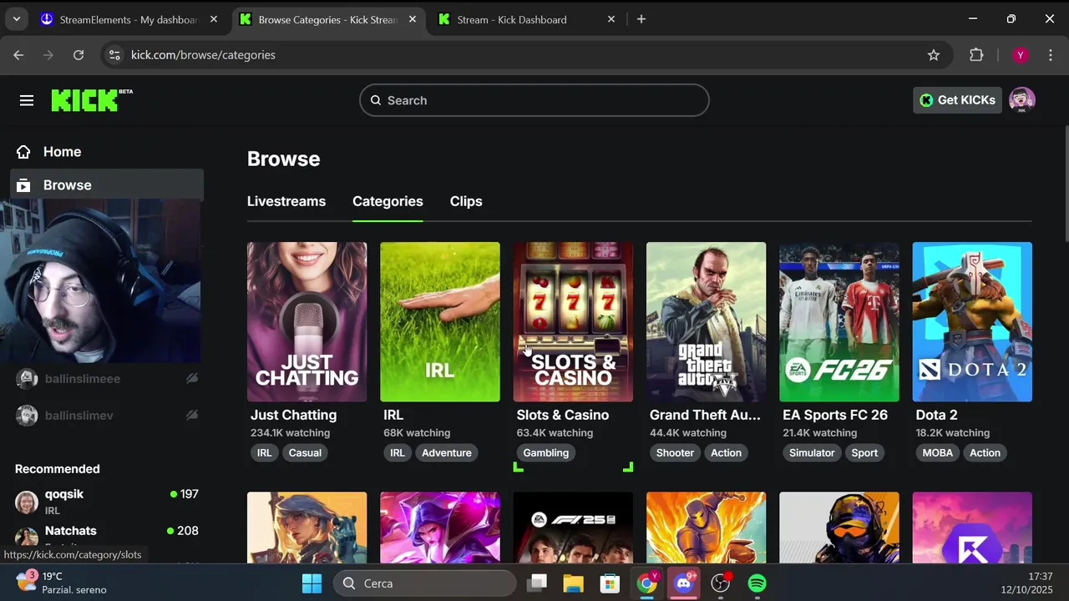Click the Simulator tag
Image resolution: width=1069 pixels, height=601 pixels.
(x=812, y=452)
